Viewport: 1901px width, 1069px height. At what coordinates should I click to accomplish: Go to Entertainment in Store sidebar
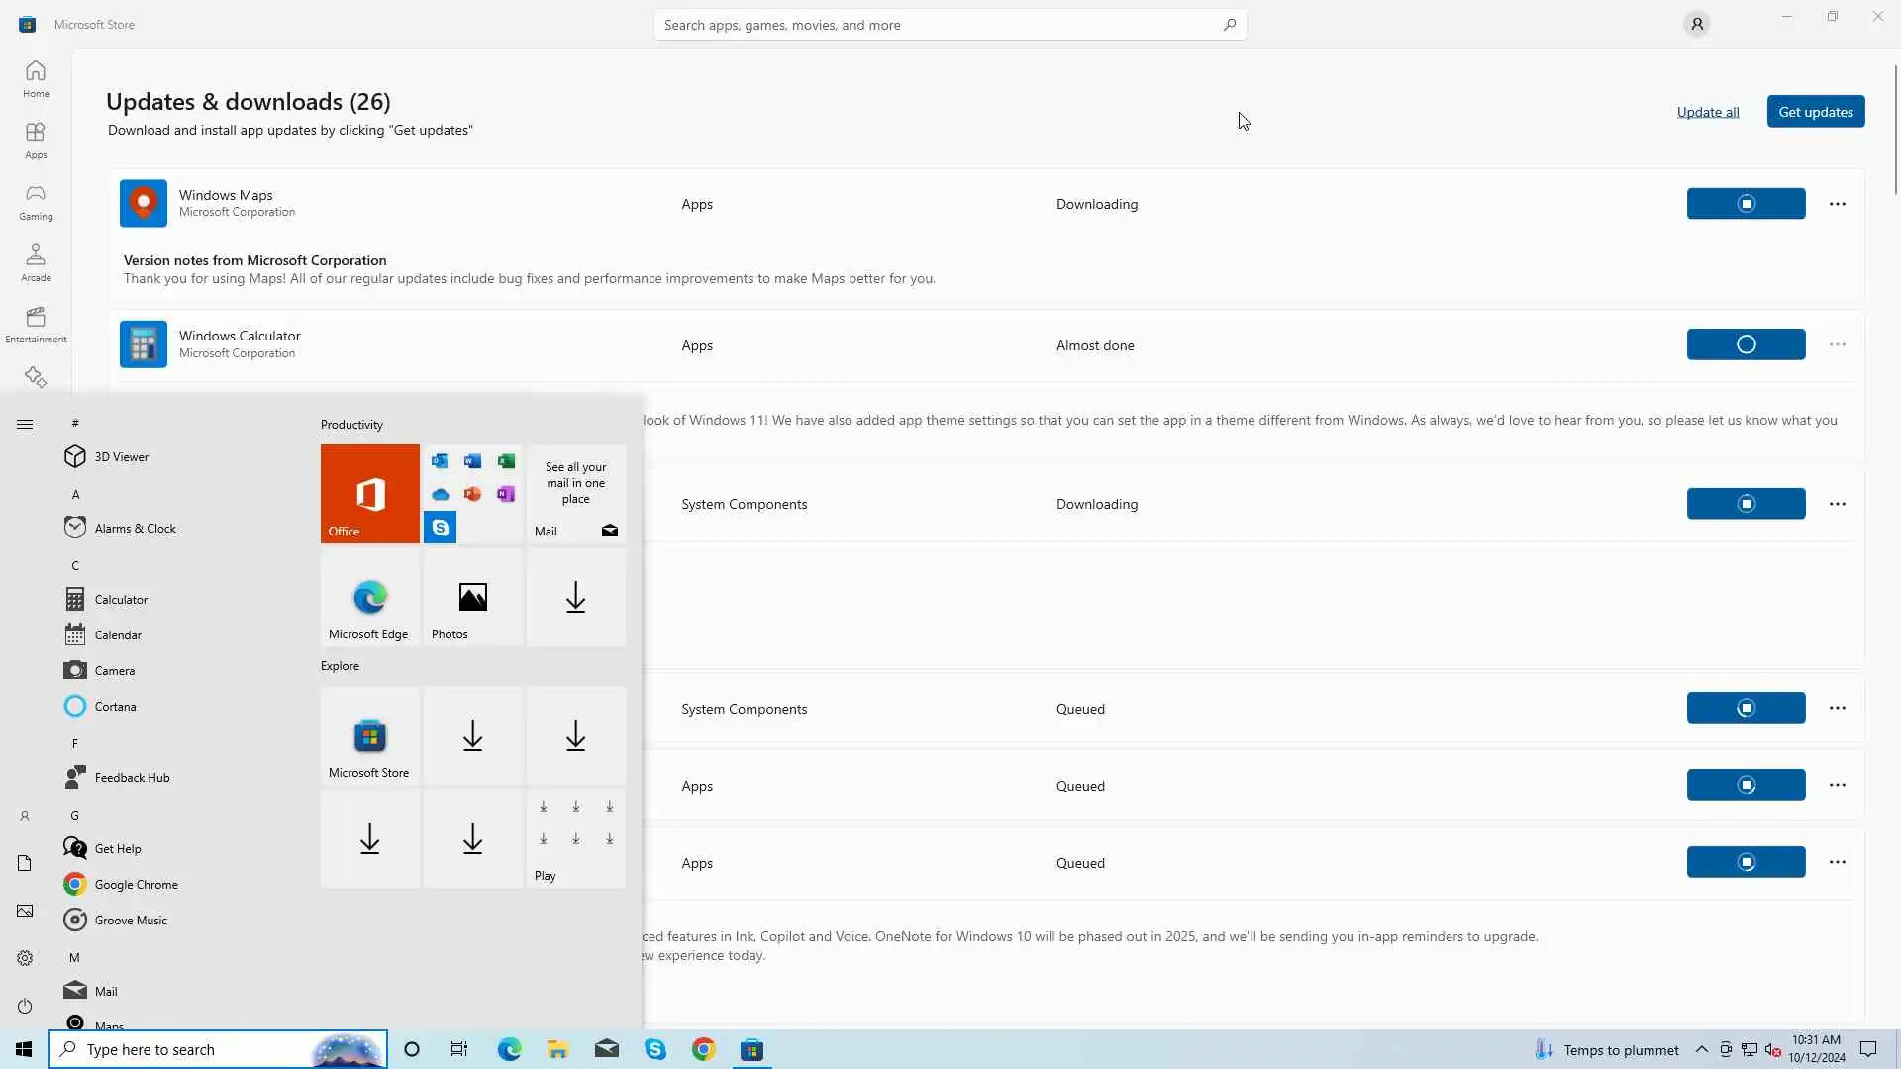(36, 325)
